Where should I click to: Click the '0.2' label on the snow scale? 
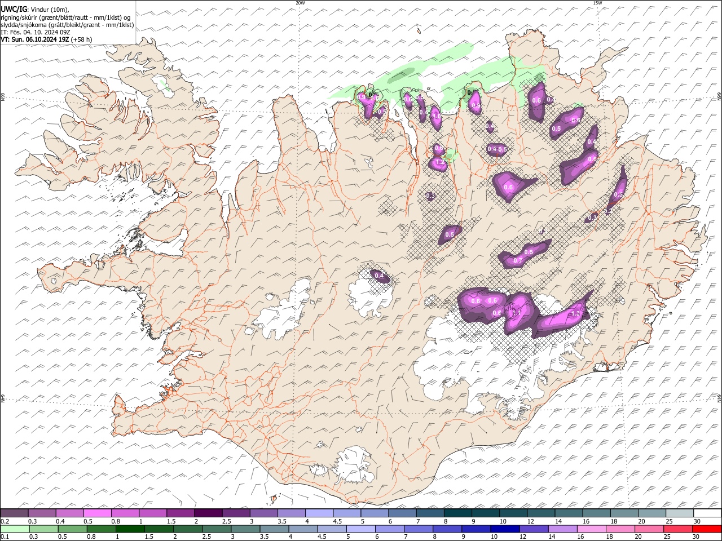(4, 521)
